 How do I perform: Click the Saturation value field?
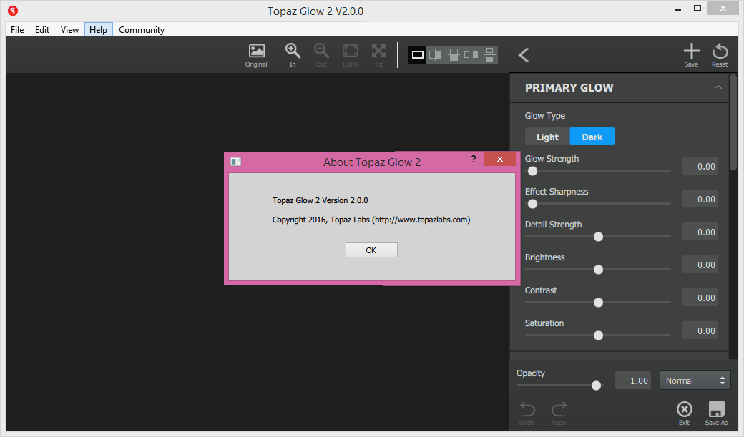click(x=700, y=330)
